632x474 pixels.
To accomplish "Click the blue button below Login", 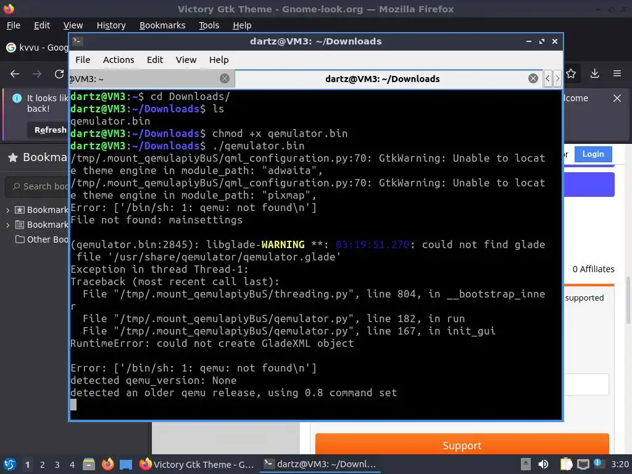I will [588, 185].
